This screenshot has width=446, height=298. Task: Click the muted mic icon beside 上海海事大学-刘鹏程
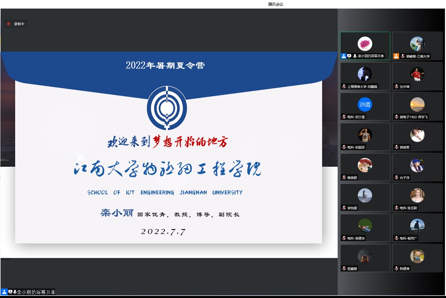click(x=344, y=86)
